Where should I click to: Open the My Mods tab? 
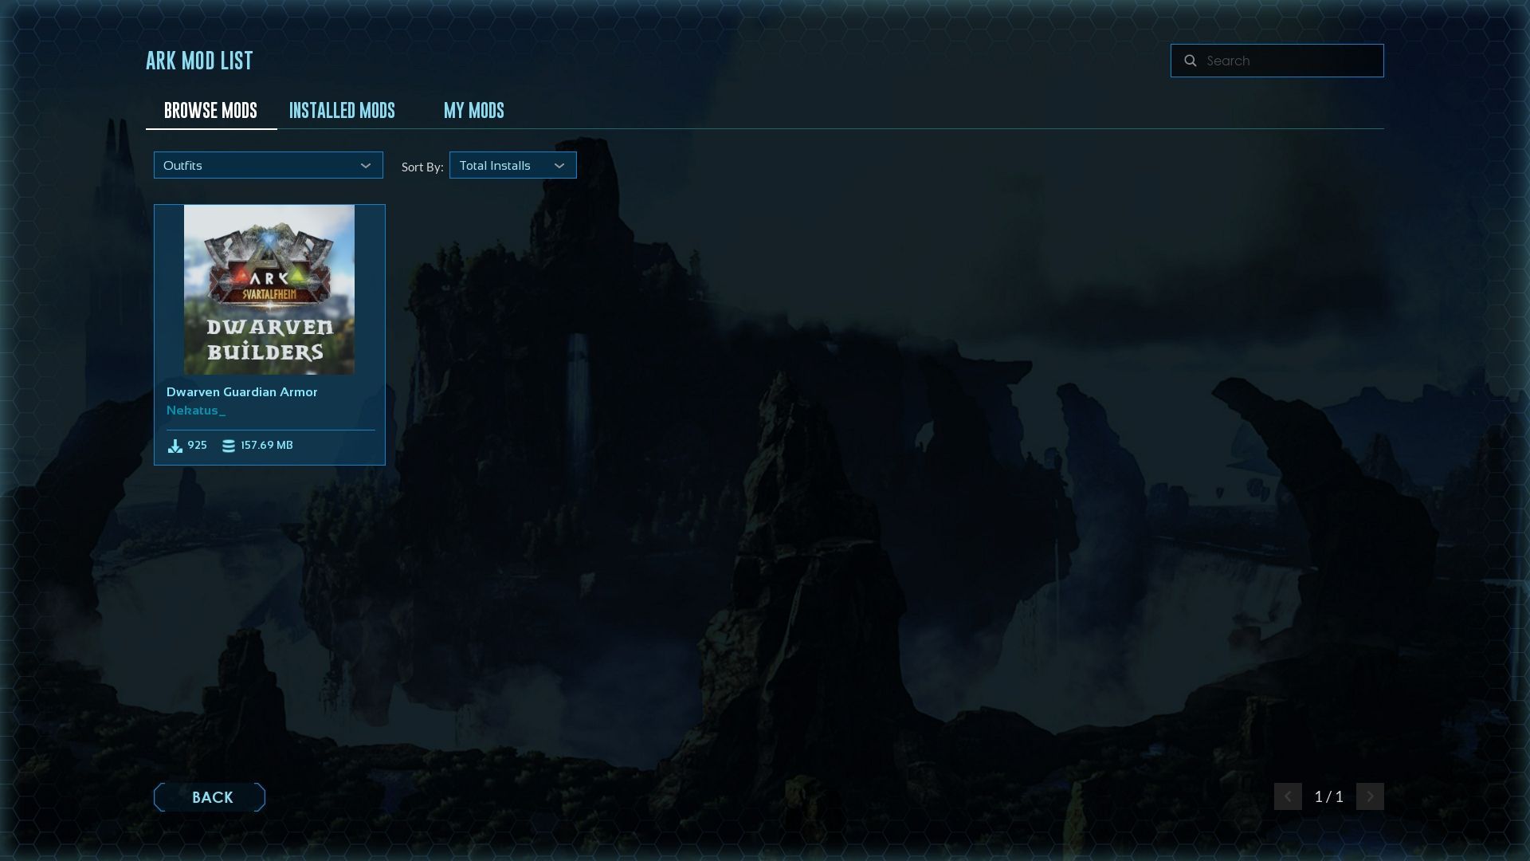point(473,111)
